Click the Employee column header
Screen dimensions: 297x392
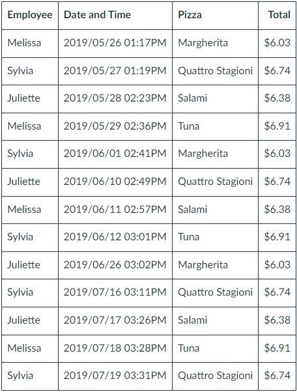tap(30, 15)
